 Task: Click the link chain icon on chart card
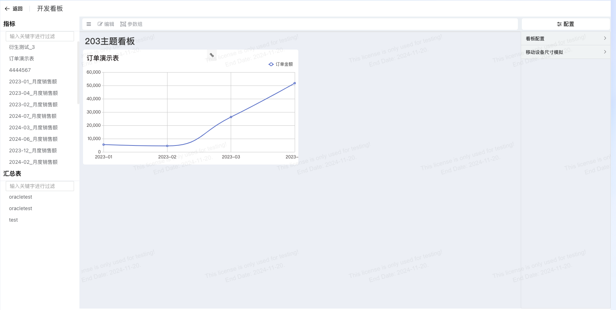212,55
